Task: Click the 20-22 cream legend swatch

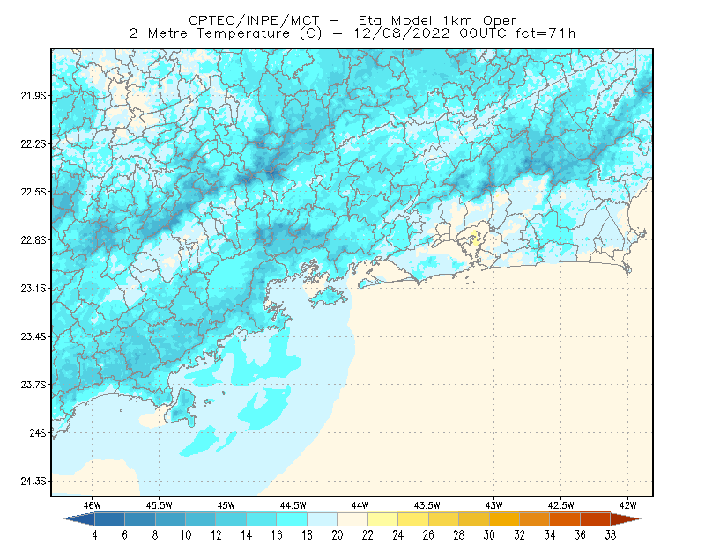Action: 352,519
